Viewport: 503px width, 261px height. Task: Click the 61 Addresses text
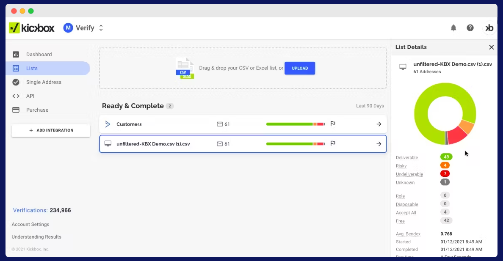[x=427, y=71]
